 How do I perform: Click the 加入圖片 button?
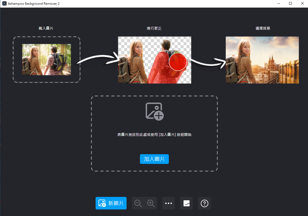click(154, 159)
